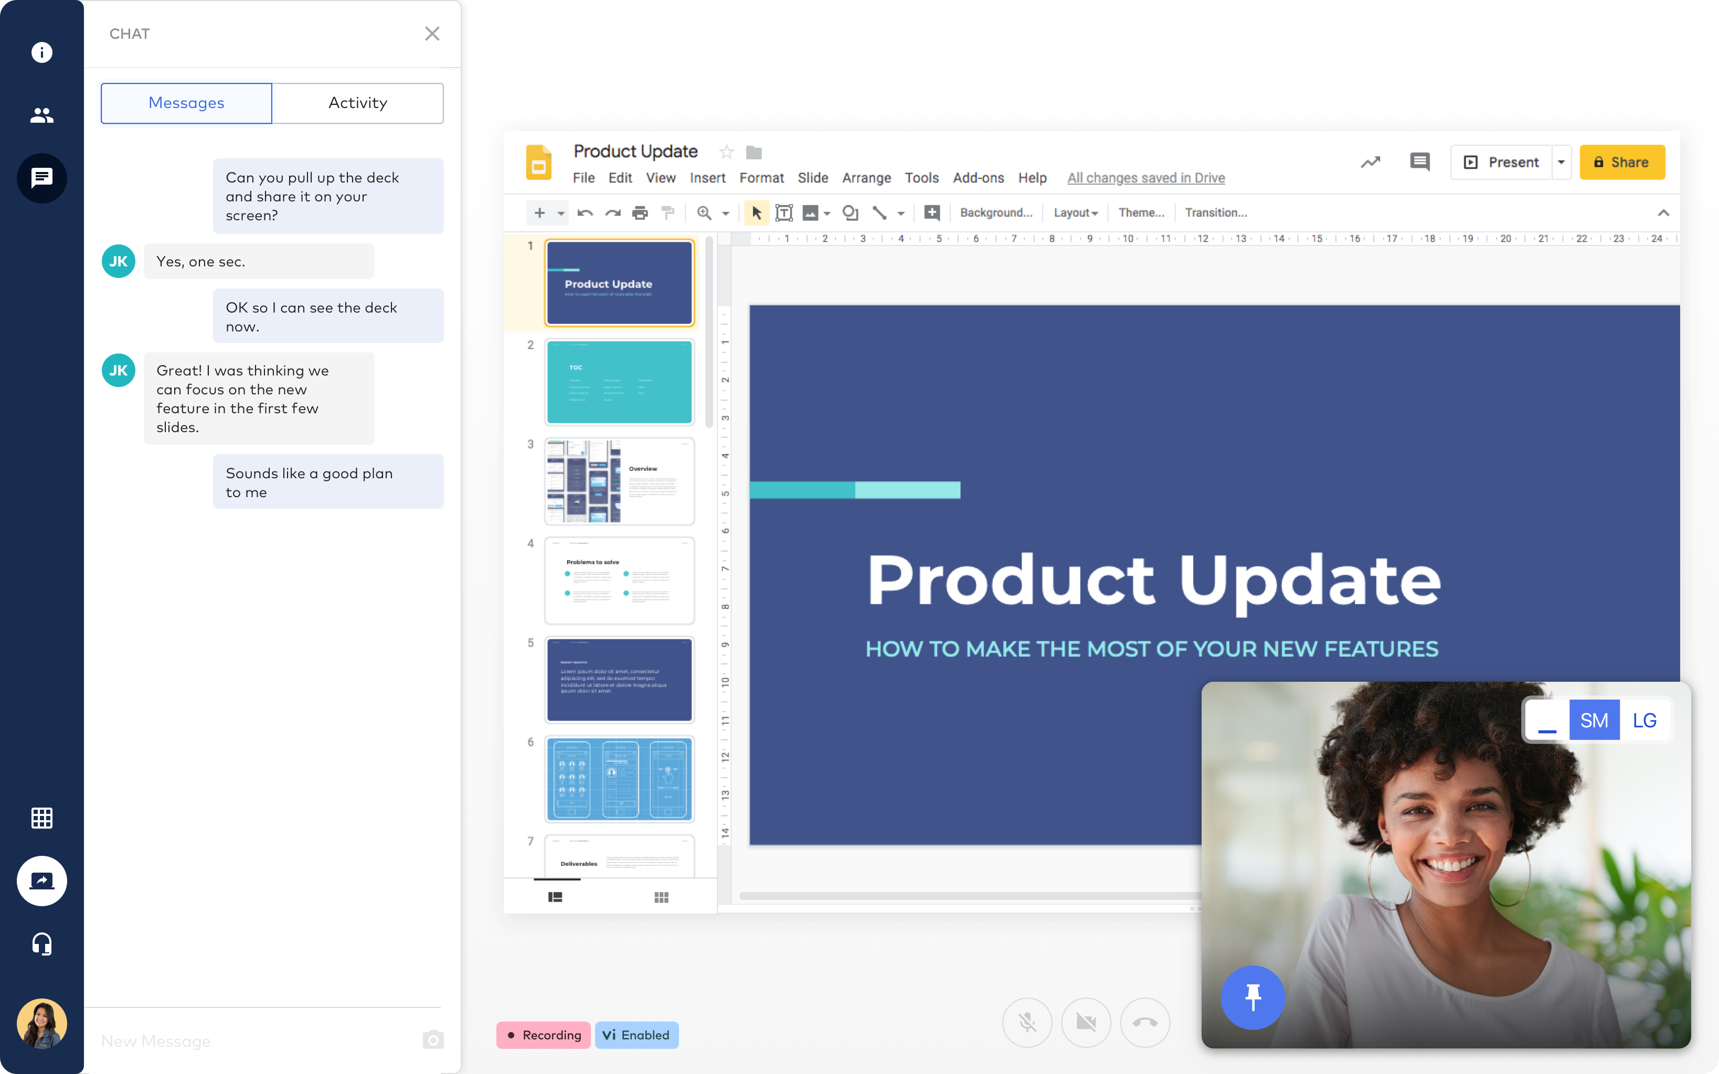Open the Present dropdown arrow
This screenshot has width=1719, height=1074.
[1561, 162]
